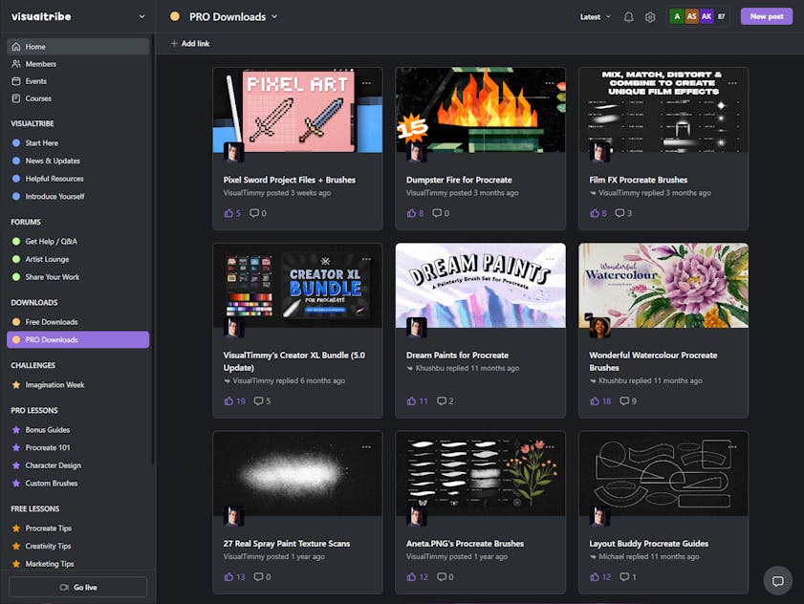Screen dimensions: 804x604
Task: Open the Latest sort dropdown
Action: [595, 17]
